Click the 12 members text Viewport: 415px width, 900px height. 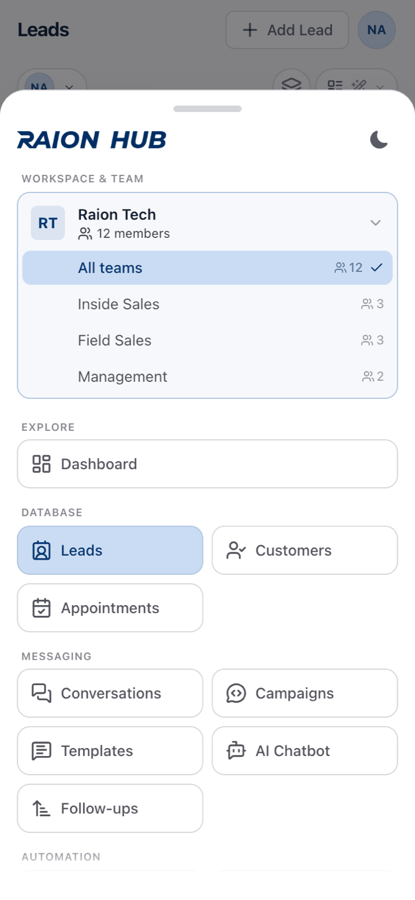(x=133, y=233)
